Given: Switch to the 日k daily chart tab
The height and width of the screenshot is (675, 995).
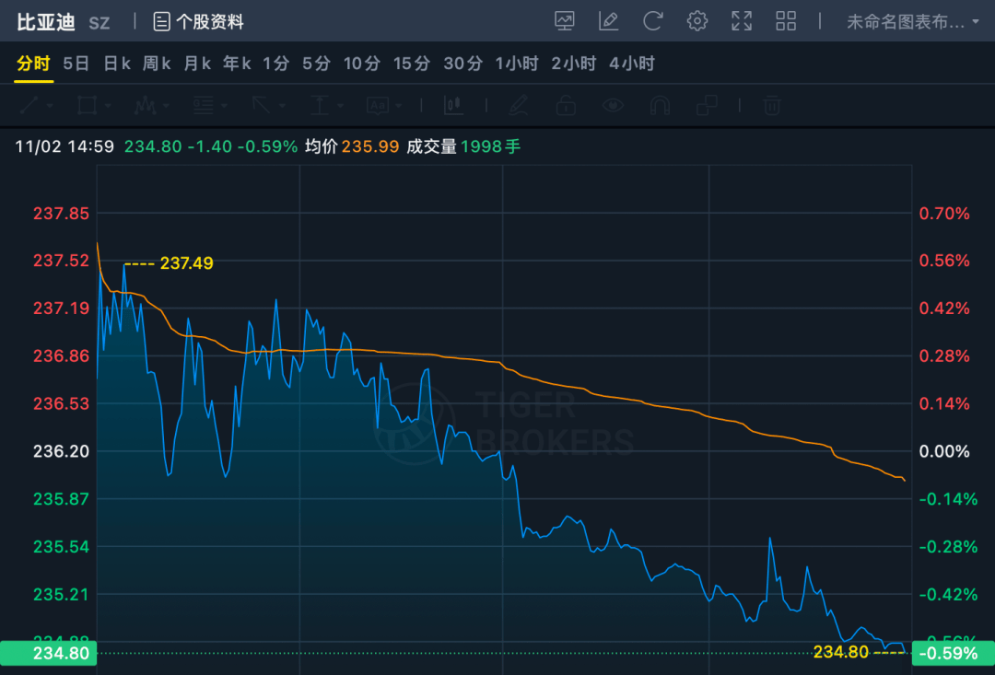Looking at the screenshot, I should 117,64.
